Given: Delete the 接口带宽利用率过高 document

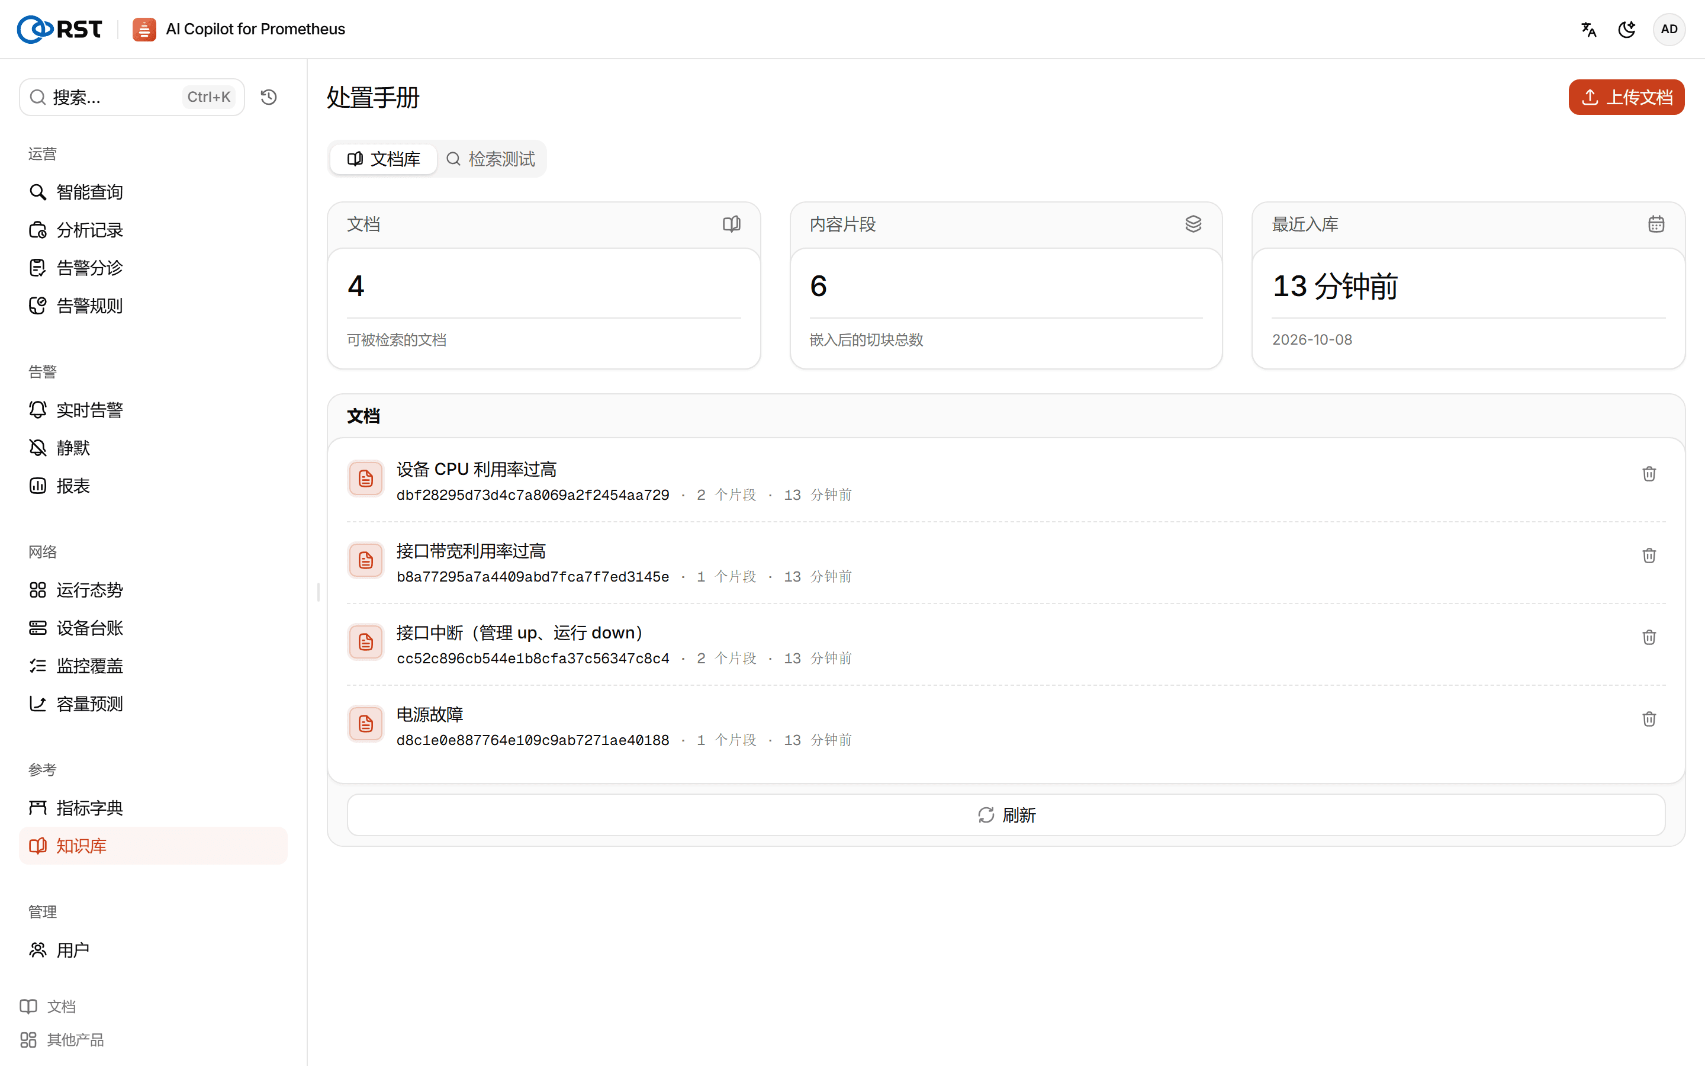Looking at the screenshot, I should point(1649,556).
